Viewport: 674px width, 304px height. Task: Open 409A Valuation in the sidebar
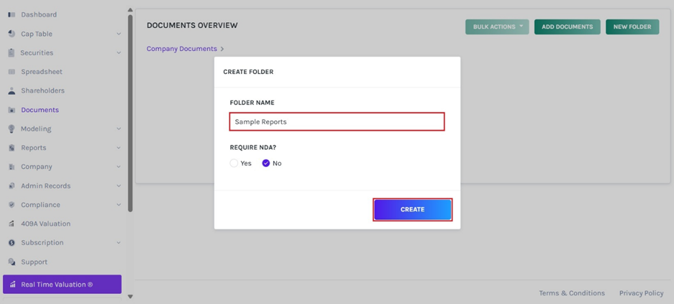(46, 224)
